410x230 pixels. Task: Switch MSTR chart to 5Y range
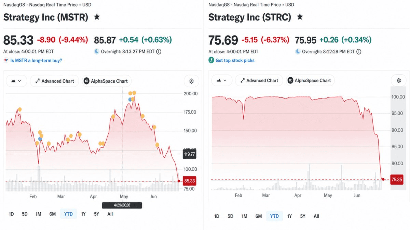coord(96,214)
